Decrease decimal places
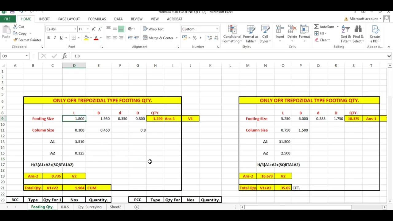393x221 pixels. [x=216, y=38]
